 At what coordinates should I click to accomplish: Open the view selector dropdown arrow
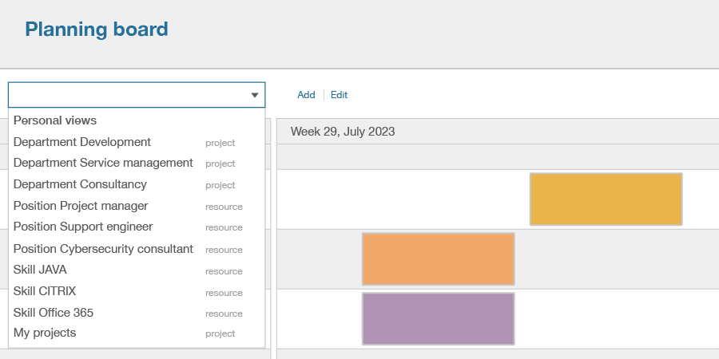(x=255, y=95)
